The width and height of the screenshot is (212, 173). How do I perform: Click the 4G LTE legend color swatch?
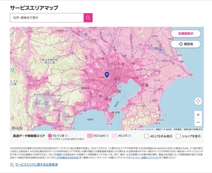[x=114, y=136]
